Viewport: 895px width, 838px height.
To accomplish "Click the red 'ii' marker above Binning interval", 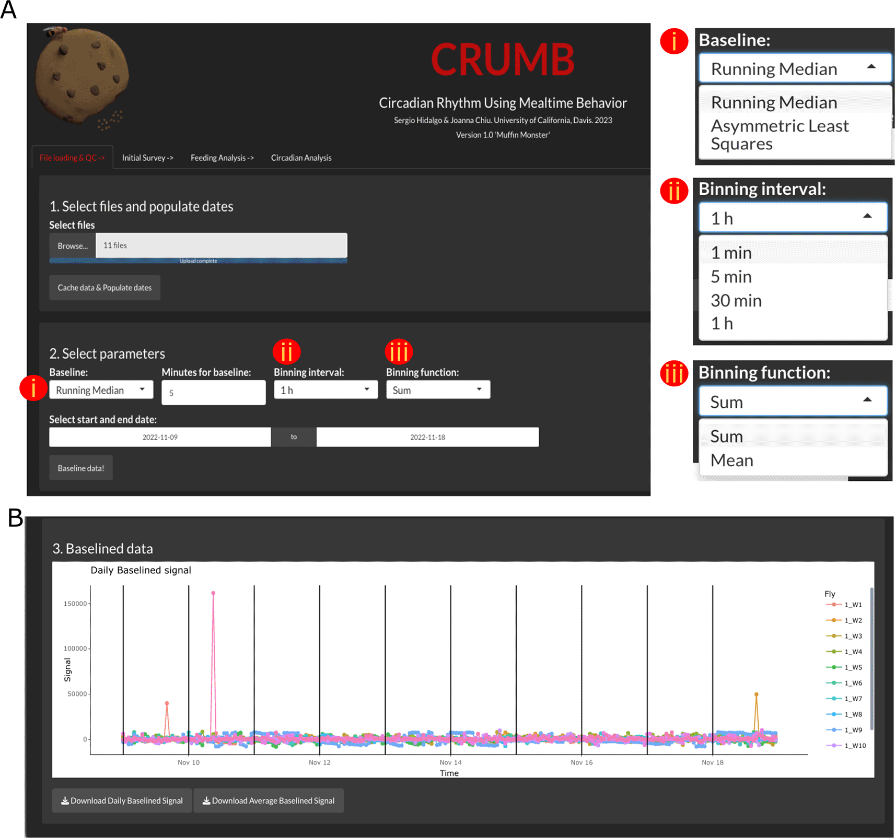I will pyautogui.click(x=286, y=352).
